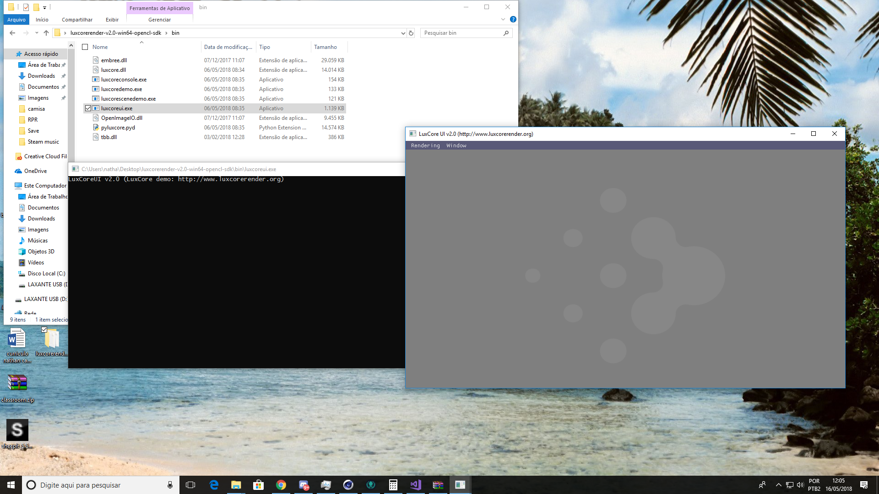Toggle the microphone icon in the taskbar search box

tap(170, 485)
